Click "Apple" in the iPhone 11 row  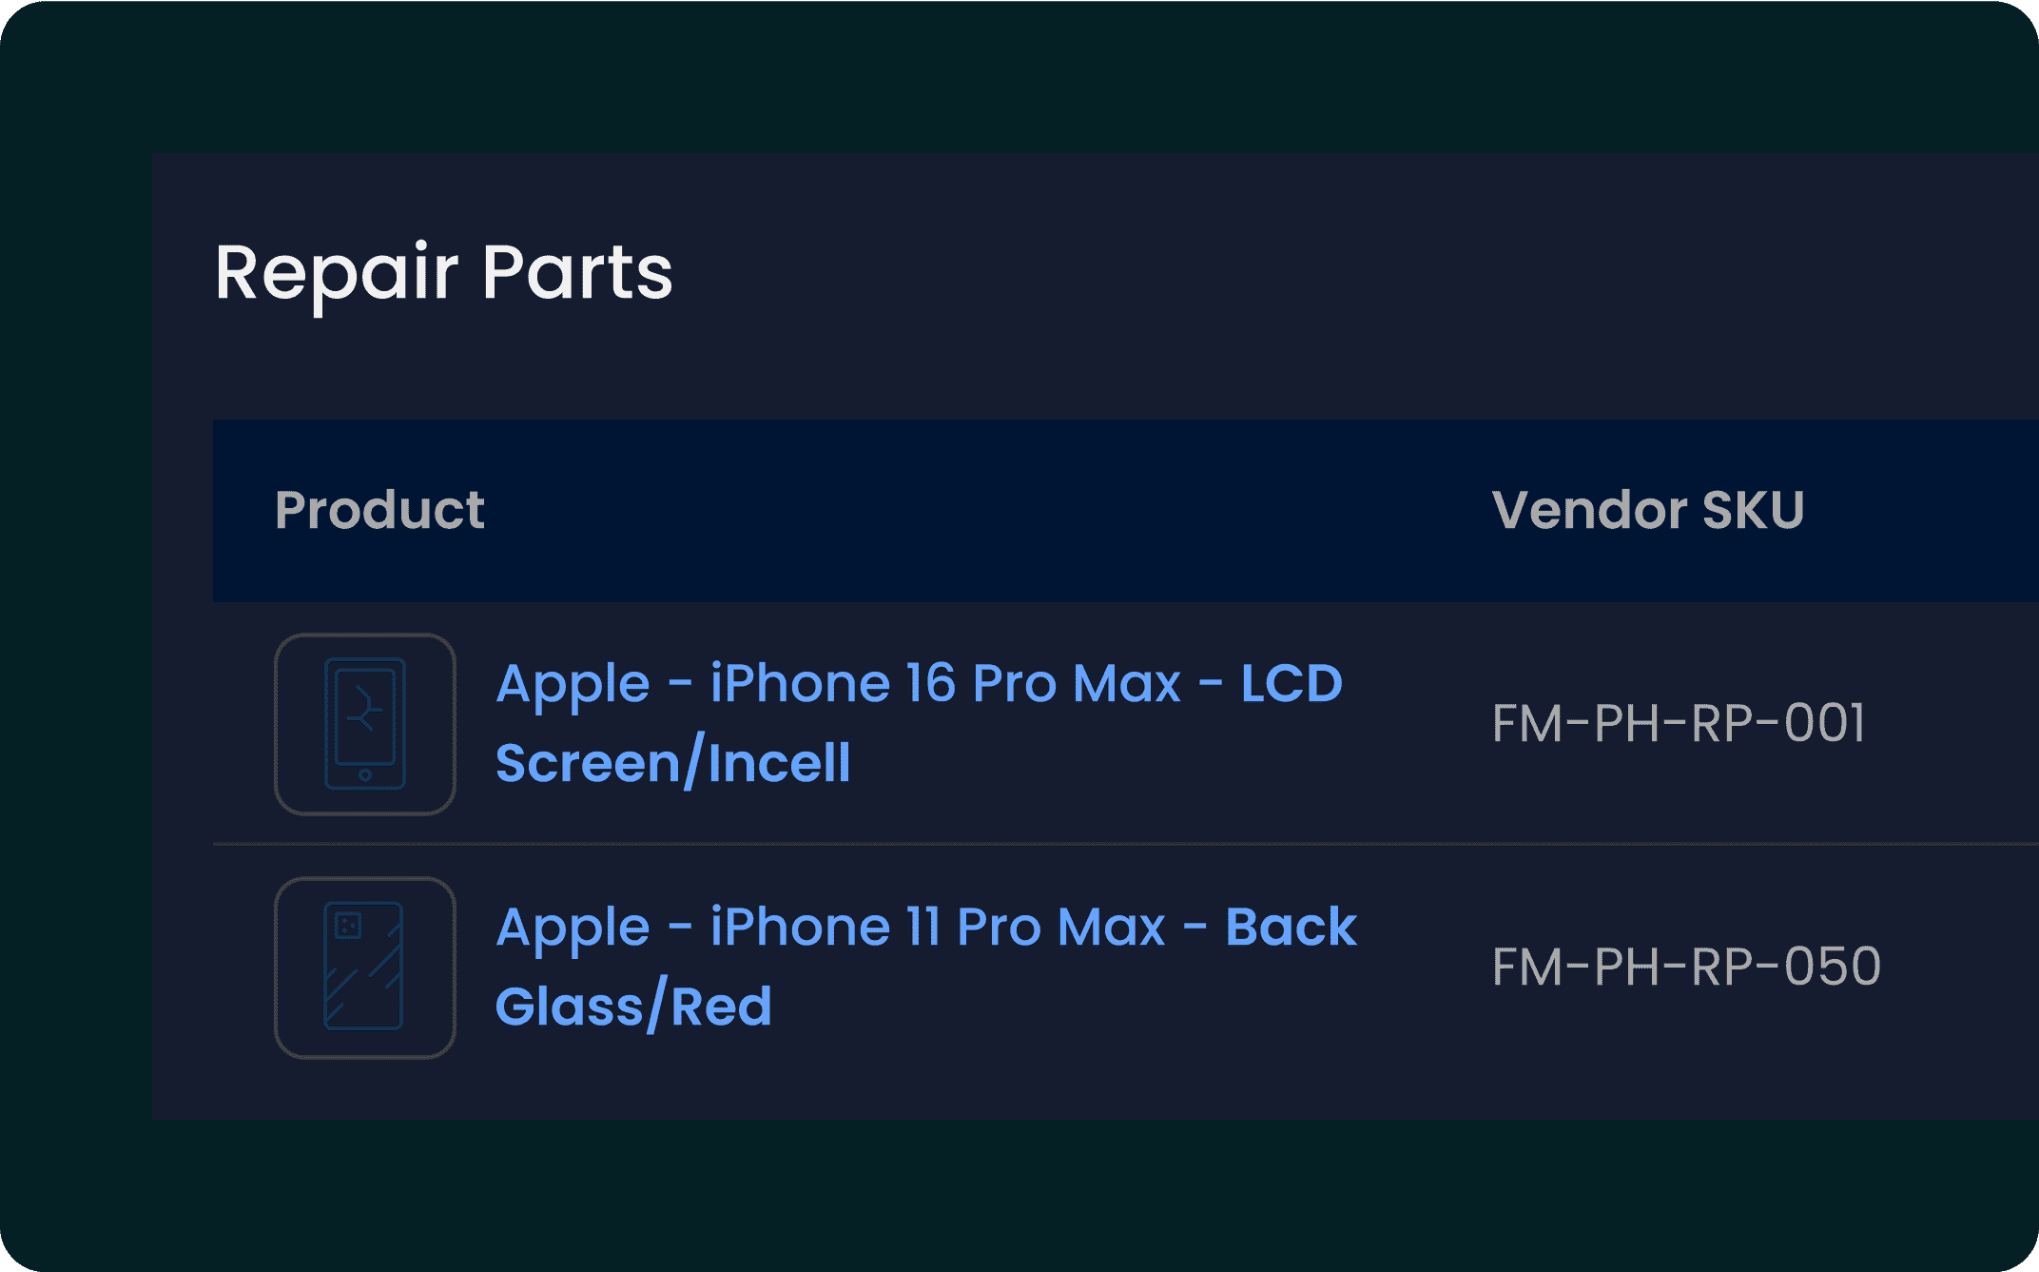tap(573, 928)
